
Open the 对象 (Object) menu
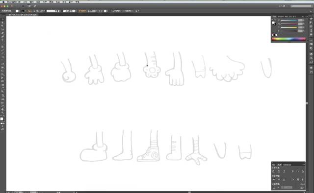coord(38,2)
